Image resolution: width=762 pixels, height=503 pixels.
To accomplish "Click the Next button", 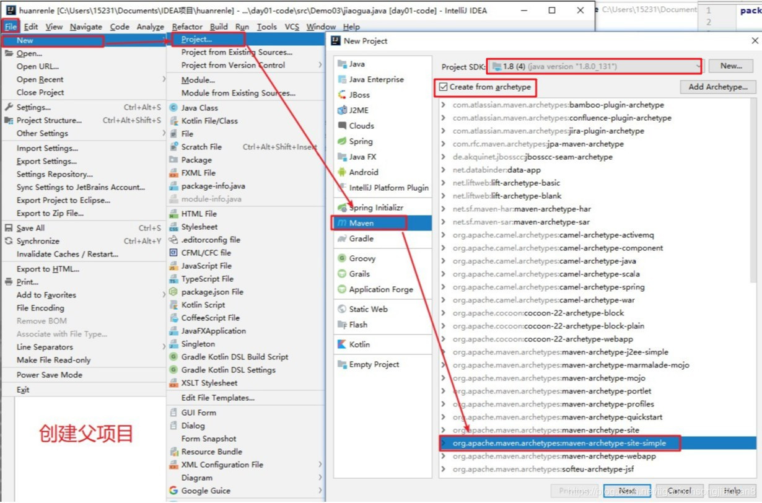I will [627, 491].
